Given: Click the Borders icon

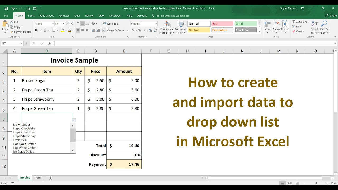Looking at the screenshot, I should point(54,30).
